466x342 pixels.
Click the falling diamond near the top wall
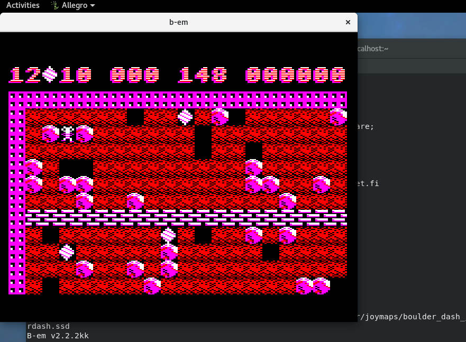[185, 117]
